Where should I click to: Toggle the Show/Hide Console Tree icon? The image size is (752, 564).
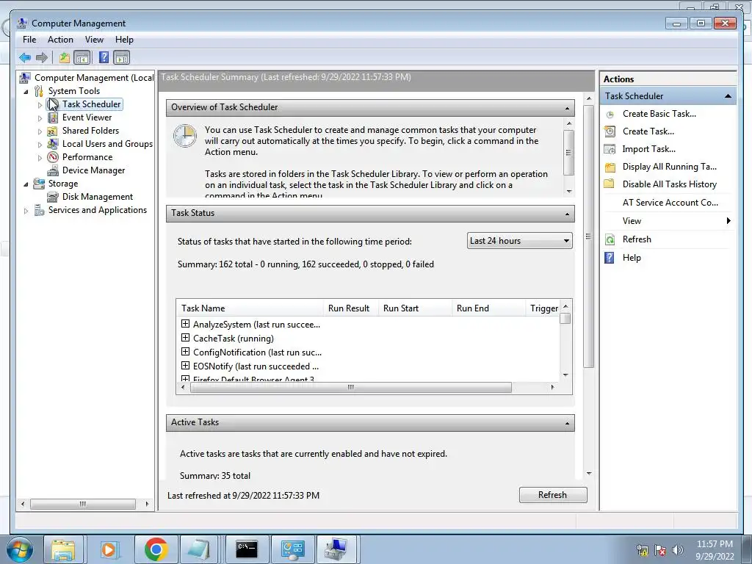82,57
